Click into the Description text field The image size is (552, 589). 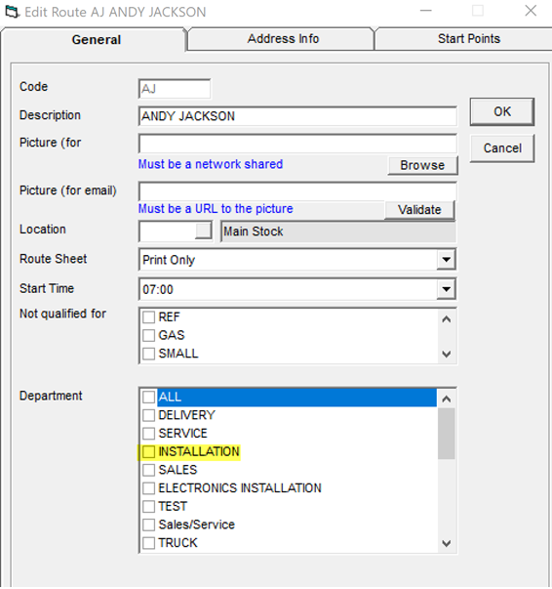[297, 116]
